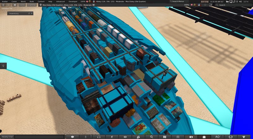Focus the nearby chat input field
The height and width of the screenshot is (139, 253).
[x=39, y=137]
